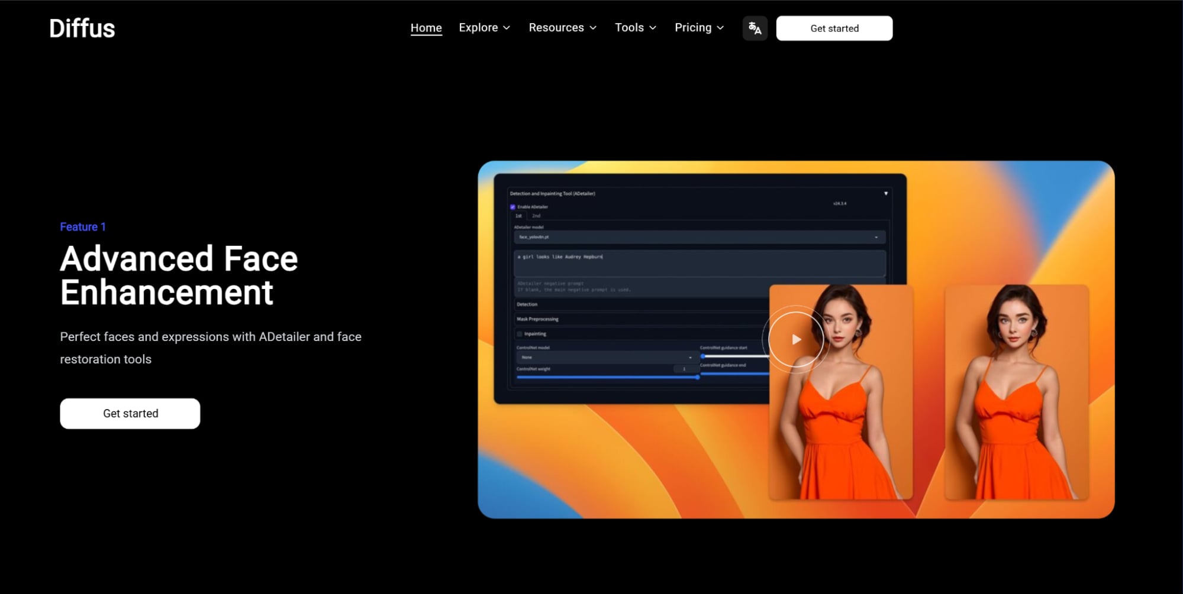Click the right orange-dress portrait image

[x=1017, y=392]
